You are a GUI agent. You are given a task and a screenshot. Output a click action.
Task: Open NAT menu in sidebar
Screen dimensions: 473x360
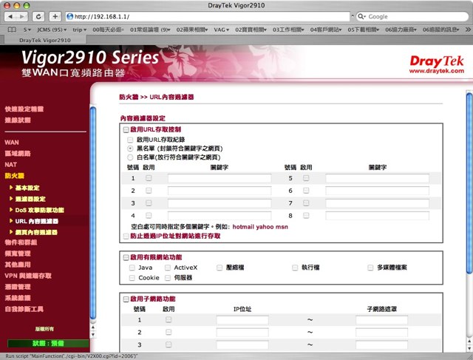pos(10,165)
